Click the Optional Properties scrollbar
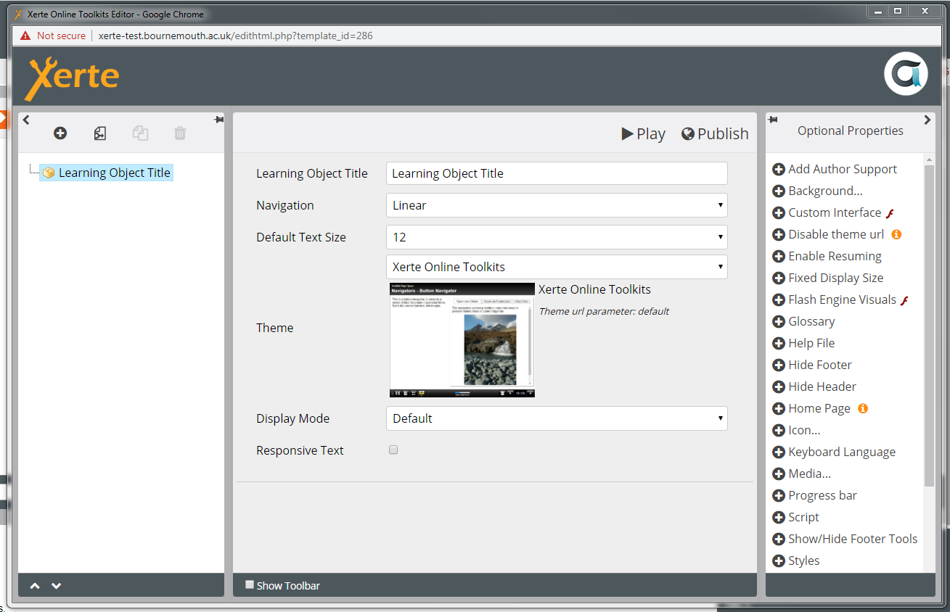Viewport: 950px width, 612px height. [929, 326]
